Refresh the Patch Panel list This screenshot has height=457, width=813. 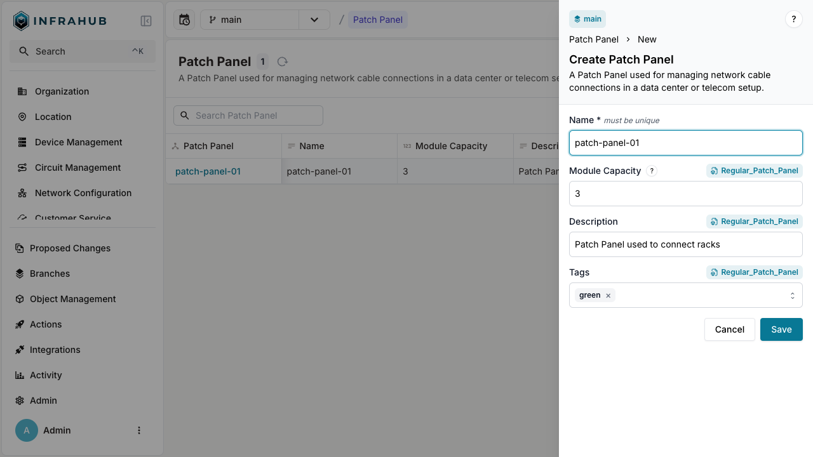[x=283, y=62]
